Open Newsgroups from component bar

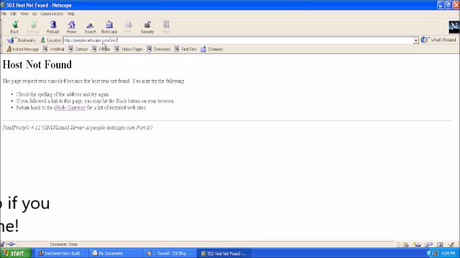click(428, 245)
